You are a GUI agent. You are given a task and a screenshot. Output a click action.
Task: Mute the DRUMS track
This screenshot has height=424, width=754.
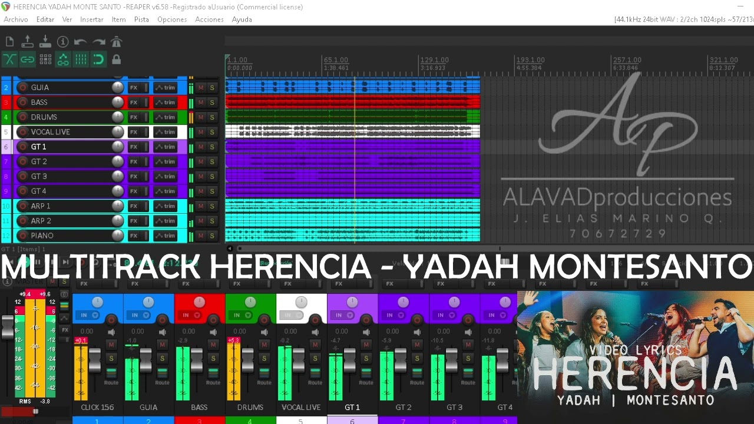pos(200,117)
